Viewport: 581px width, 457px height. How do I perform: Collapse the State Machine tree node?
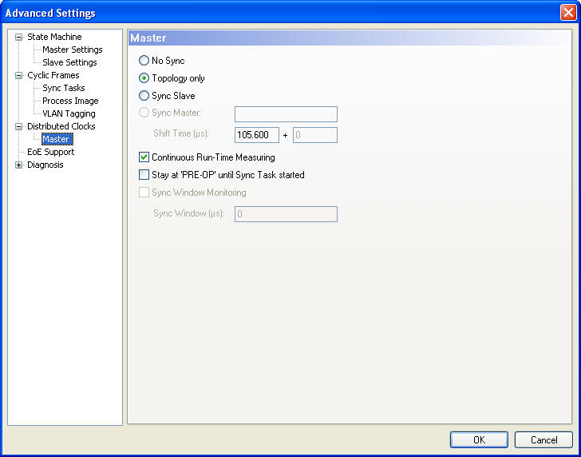coord(19,37)
